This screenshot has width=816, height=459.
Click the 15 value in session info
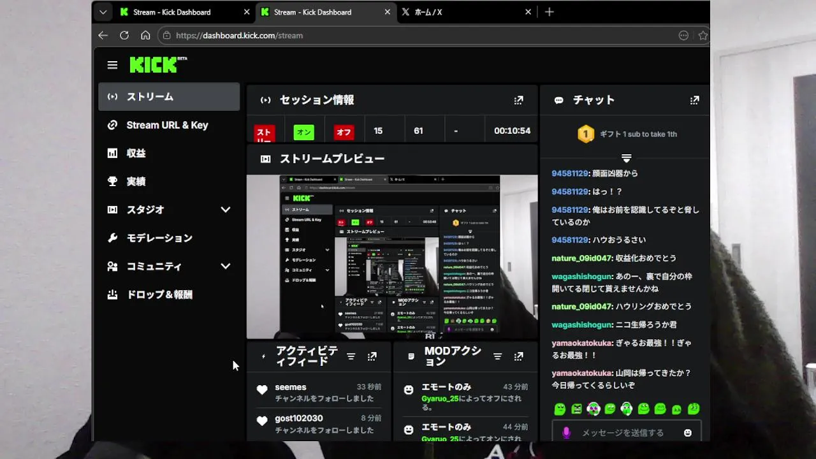point(378,131)
